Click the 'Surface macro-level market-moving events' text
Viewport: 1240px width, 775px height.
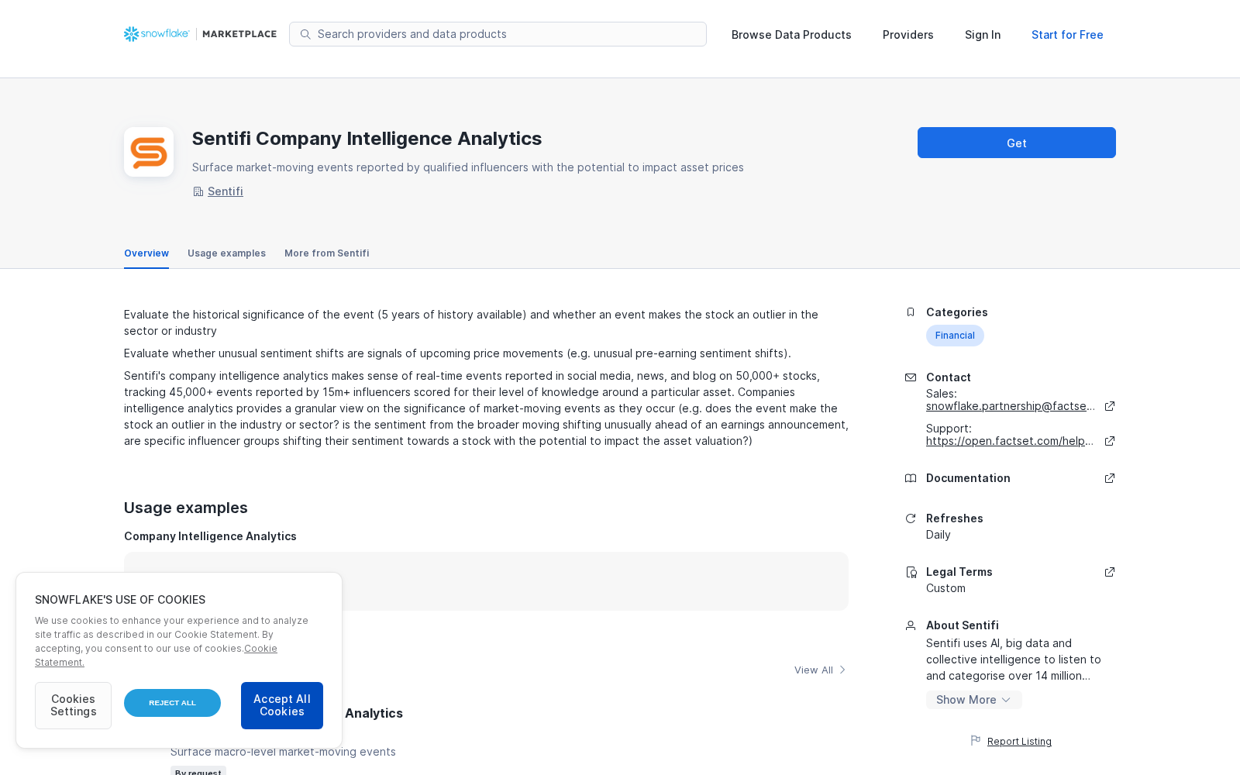[283, 752]
